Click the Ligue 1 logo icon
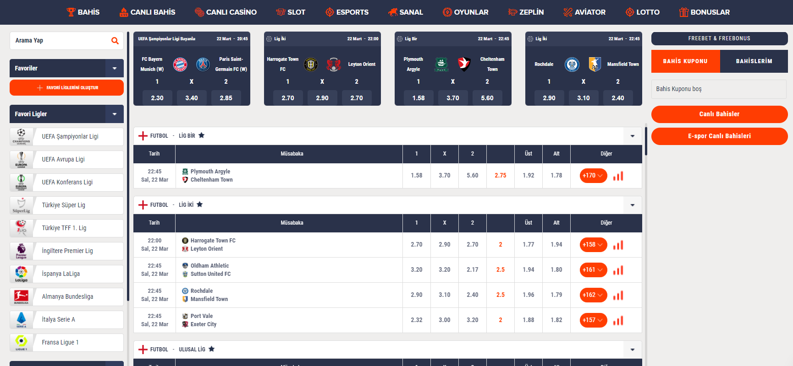The image size is (793, 366). [x=21, y=342]
